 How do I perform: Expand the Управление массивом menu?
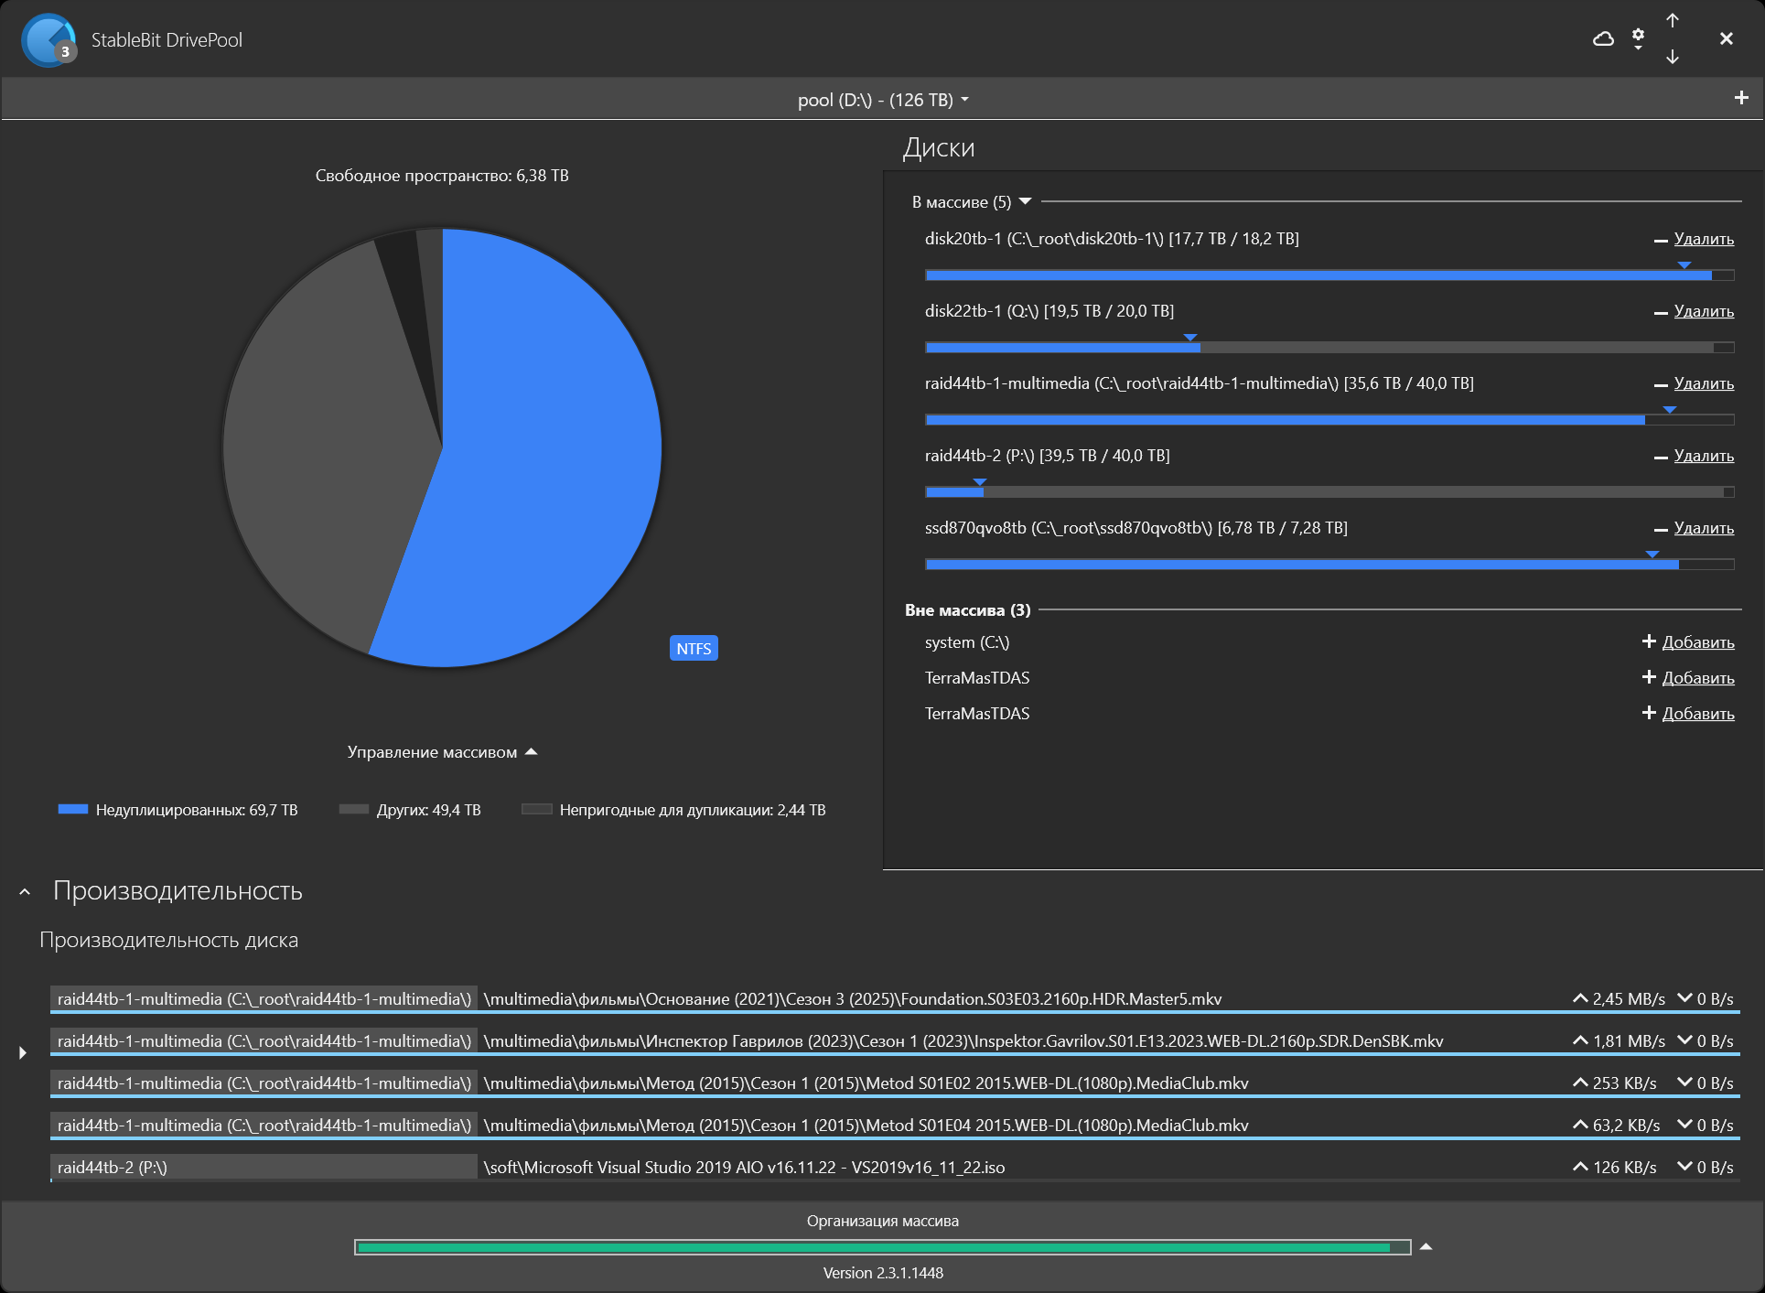(x=441, y=752)
